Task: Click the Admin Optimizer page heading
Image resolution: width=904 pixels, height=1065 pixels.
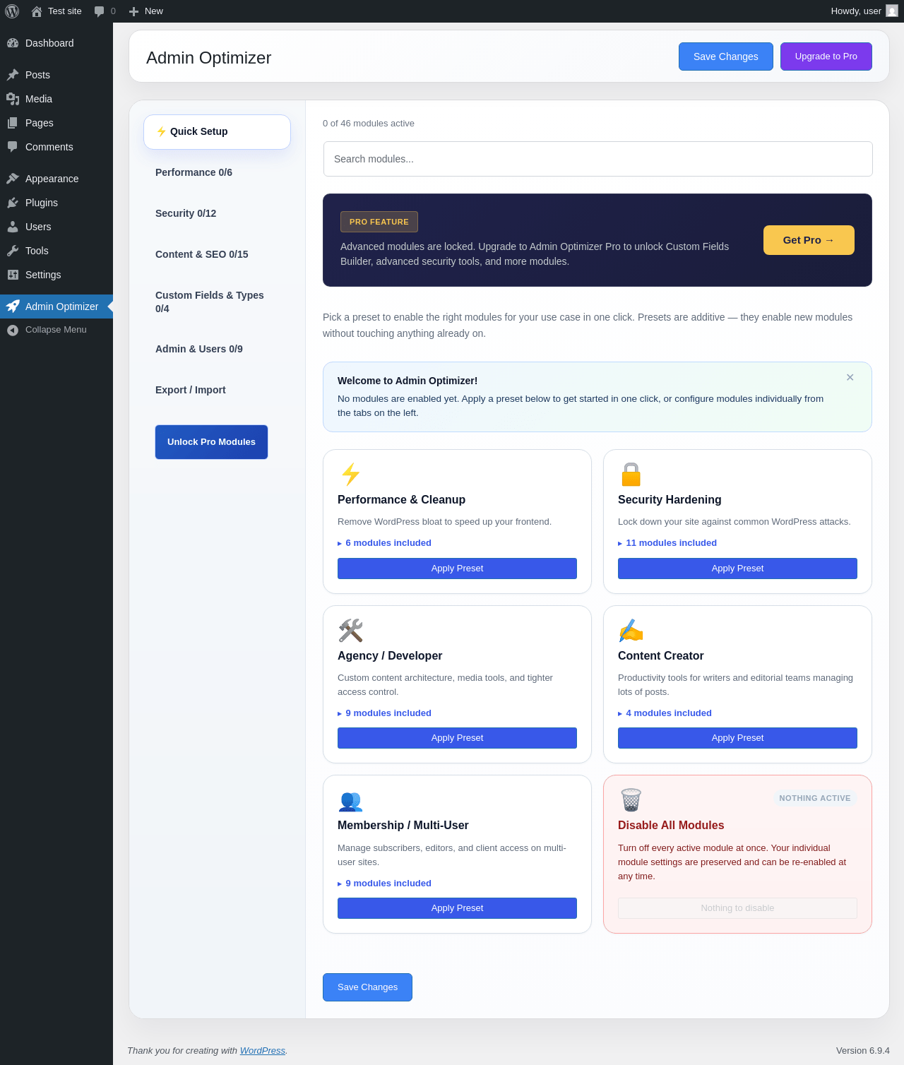Action: point(209,58)
